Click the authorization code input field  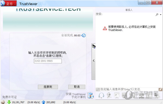[x=48, y=61]
